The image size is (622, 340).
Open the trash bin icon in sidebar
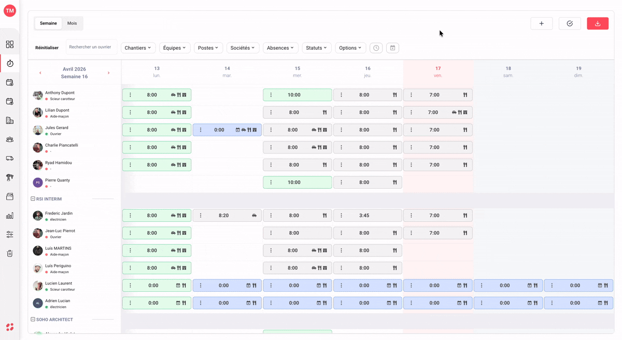click(x=9, y=253)
